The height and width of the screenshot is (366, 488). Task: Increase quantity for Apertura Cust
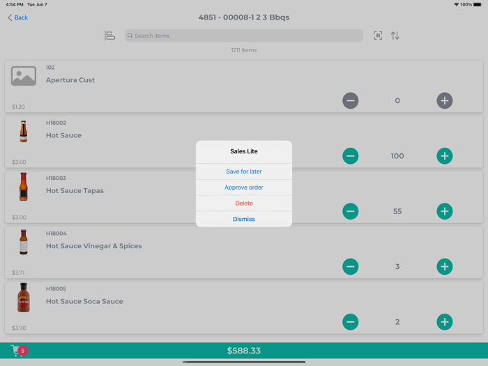pos(445,100)
